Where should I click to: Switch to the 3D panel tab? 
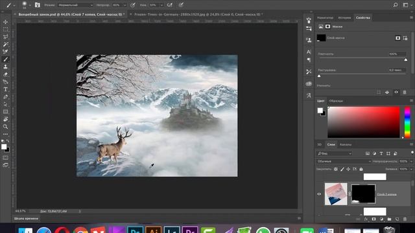pos(320,144)
